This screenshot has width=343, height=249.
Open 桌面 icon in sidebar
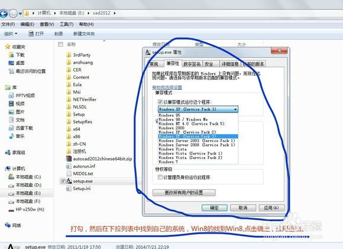(11, 63)
